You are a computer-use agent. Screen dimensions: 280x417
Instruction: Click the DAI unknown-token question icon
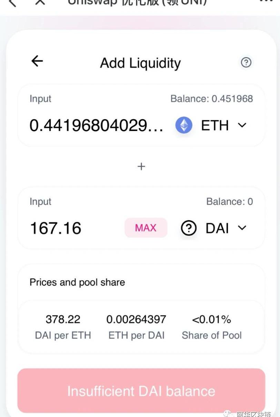(x=189, y=228)
